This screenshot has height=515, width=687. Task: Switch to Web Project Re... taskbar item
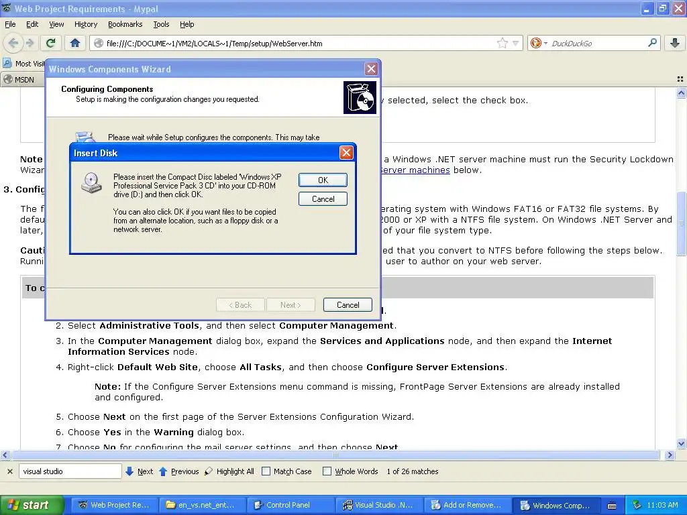tap(114, 505)
